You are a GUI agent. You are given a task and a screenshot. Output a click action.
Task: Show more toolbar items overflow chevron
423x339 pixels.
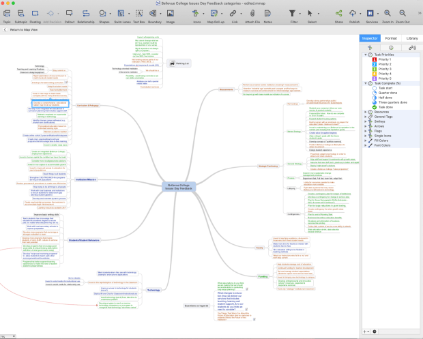(420, 13)
